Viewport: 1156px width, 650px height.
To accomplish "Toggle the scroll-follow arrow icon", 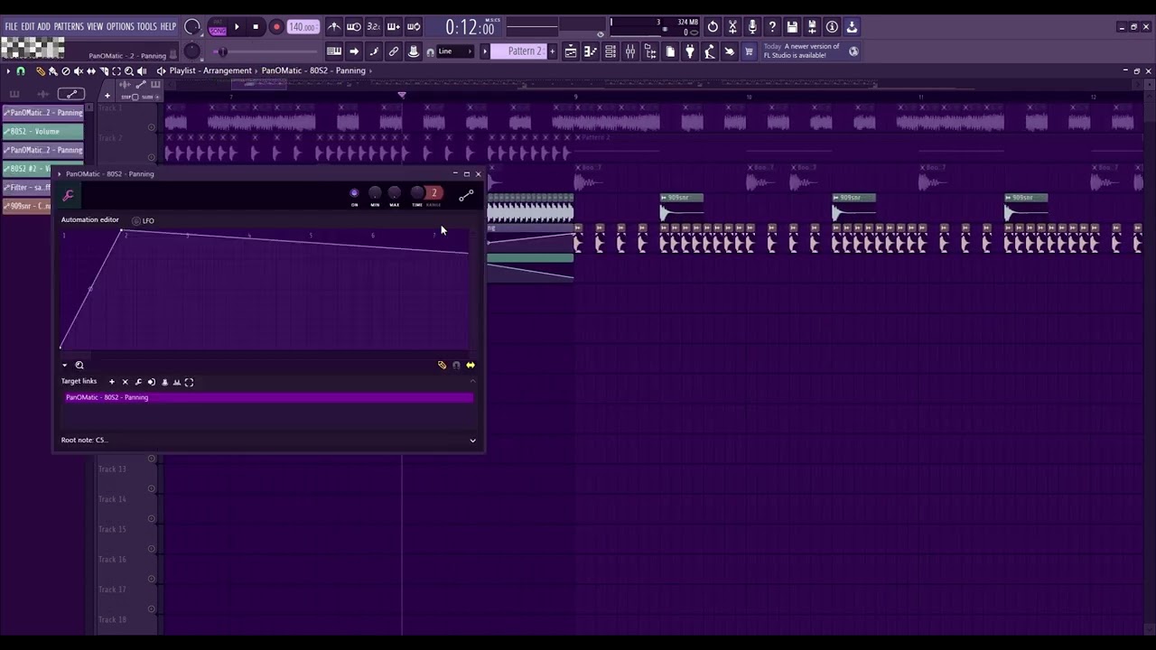I will (354, 51).
